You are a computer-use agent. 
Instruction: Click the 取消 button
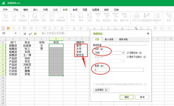coord(142,97)
